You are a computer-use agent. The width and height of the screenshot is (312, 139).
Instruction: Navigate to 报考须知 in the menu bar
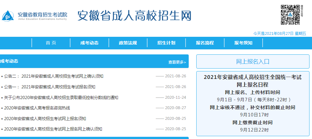click(x=243, y=43)
